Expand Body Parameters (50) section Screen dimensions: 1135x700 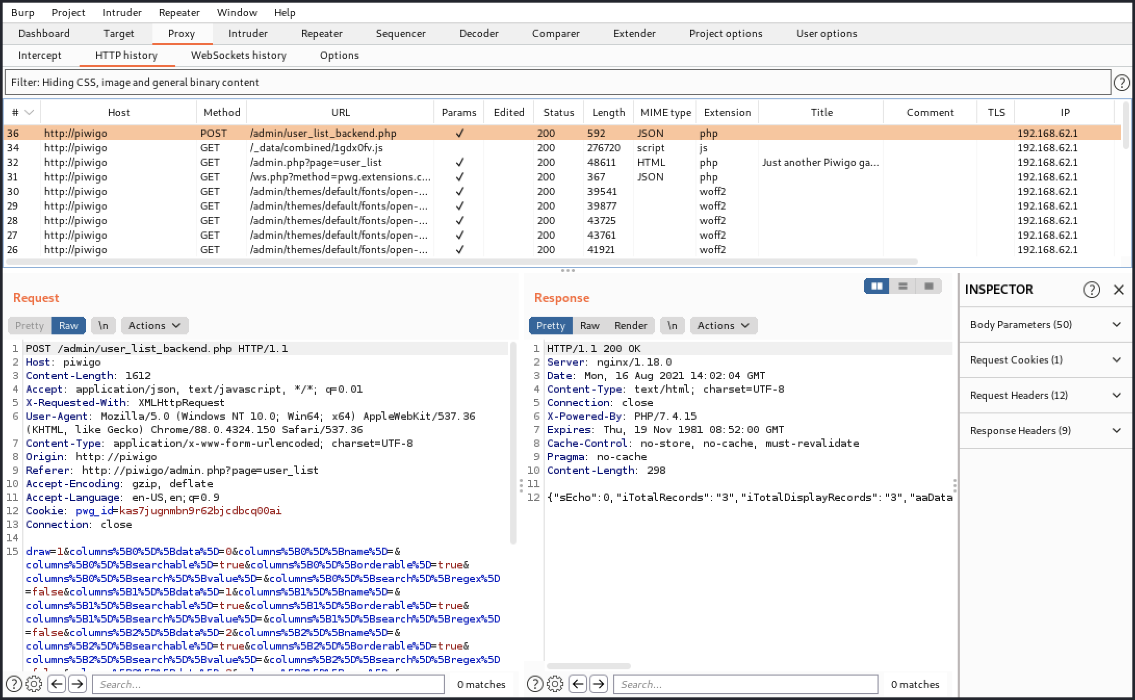[x=1046, y=325]
